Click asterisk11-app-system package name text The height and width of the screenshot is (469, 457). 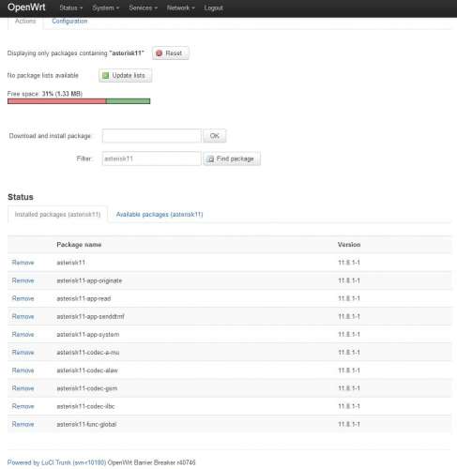[88, 335]
